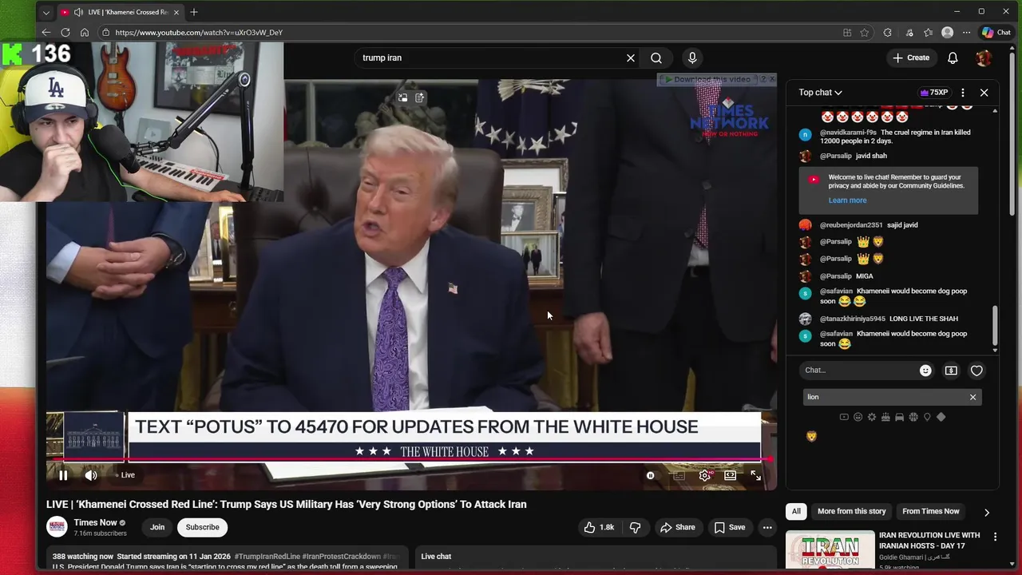Go back in the browser
This screenshot has width=1022, height=575.
[46, 33]
